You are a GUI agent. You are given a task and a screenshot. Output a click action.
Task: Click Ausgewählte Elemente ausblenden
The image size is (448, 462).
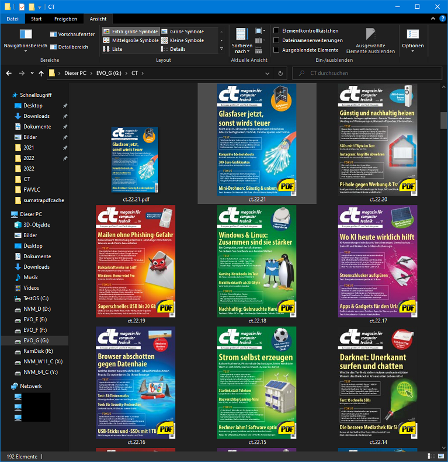370,41
